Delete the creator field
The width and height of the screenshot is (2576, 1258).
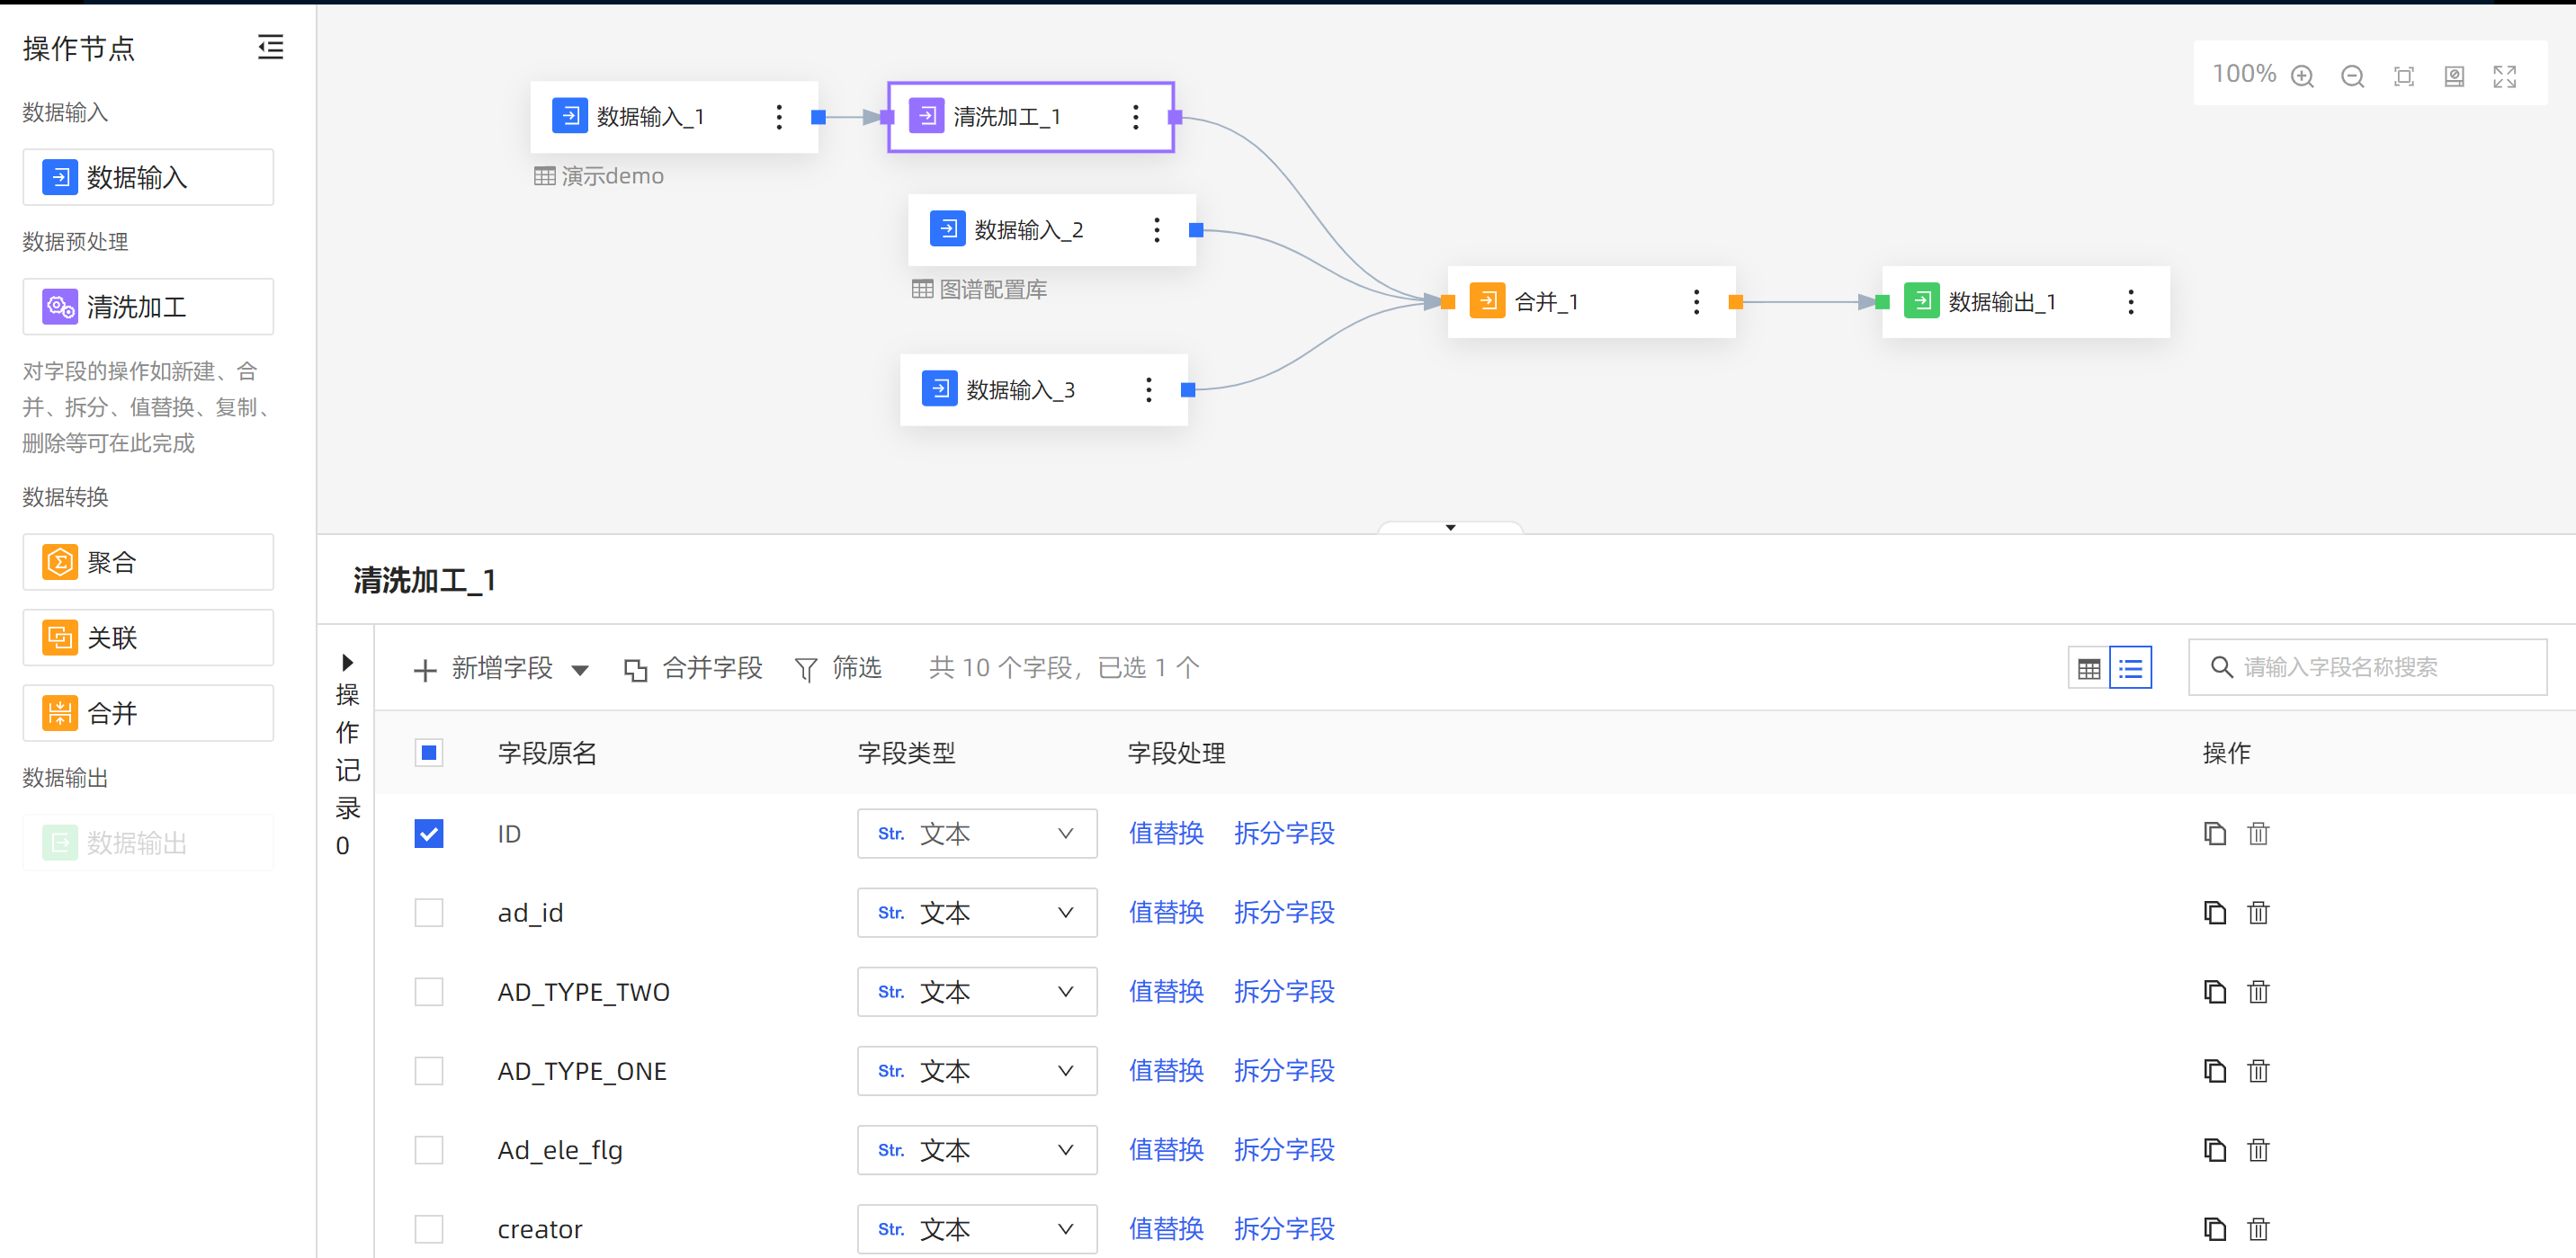click(x=2258, y=1228)
